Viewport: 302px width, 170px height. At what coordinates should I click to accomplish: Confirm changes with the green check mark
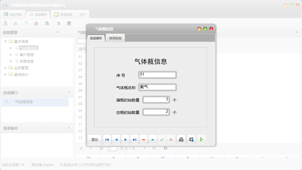162,139
